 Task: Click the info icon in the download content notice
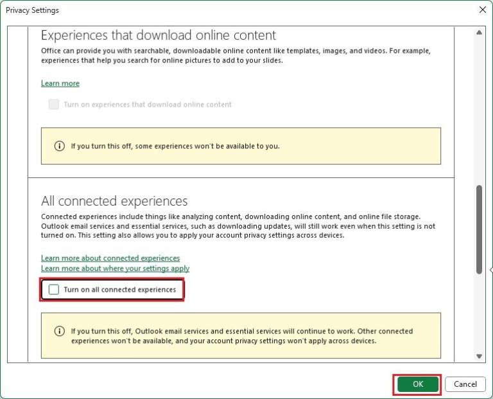pyautogui.click(x=60, y=146)
